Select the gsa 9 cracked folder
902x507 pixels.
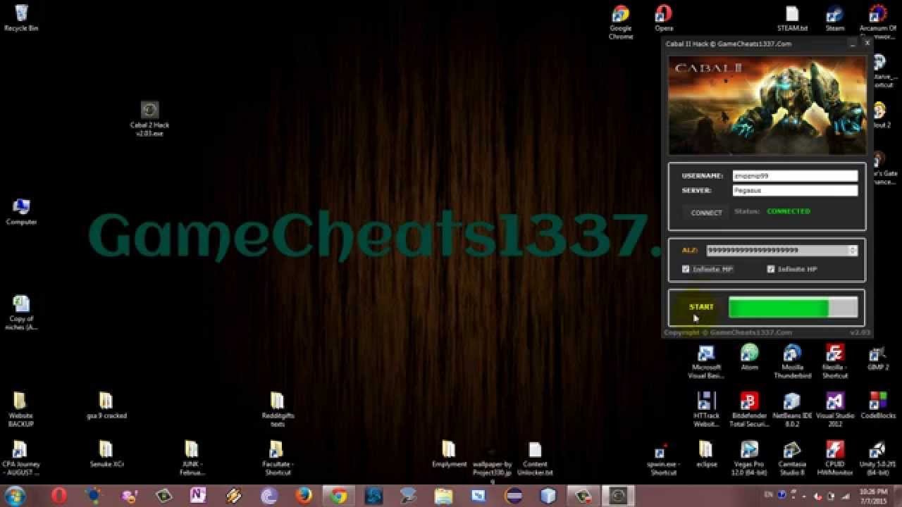[x=106, y=406]
